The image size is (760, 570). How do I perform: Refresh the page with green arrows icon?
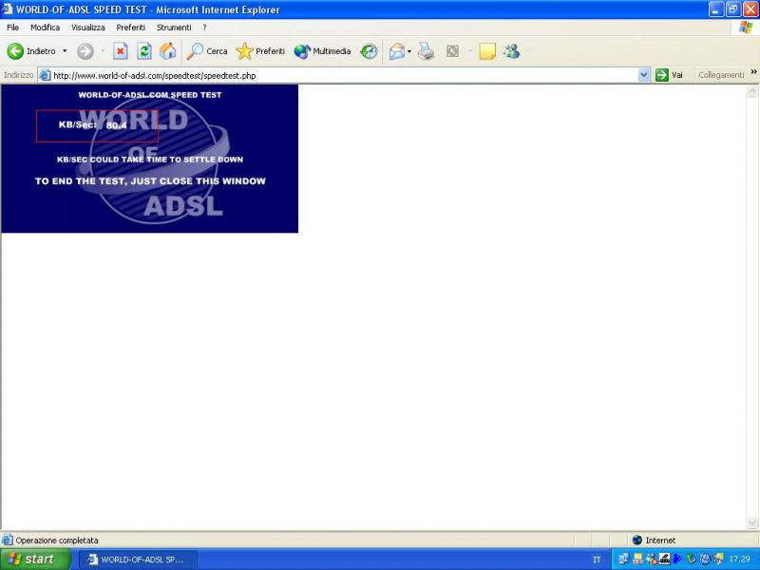pyautogui.click(x=144, y=51)
